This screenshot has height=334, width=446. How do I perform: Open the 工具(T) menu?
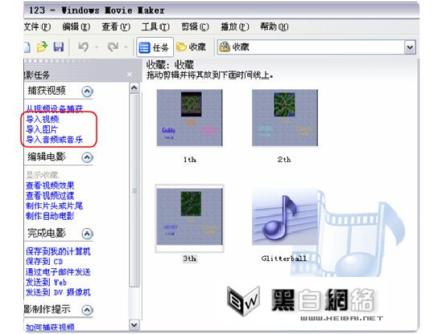[155, 27]
